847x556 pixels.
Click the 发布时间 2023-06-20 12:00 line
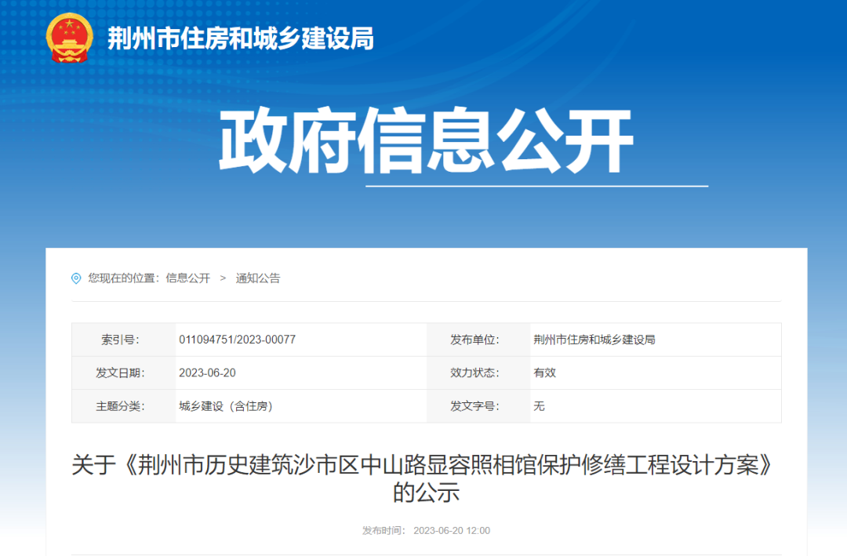[x=426, y=531]
